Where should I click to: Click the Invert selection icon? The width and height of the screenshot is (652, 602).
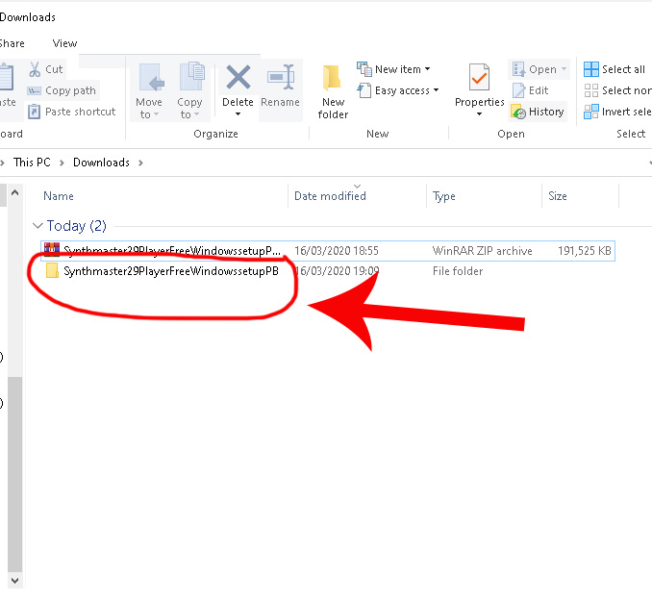click(x=590, y=112)
